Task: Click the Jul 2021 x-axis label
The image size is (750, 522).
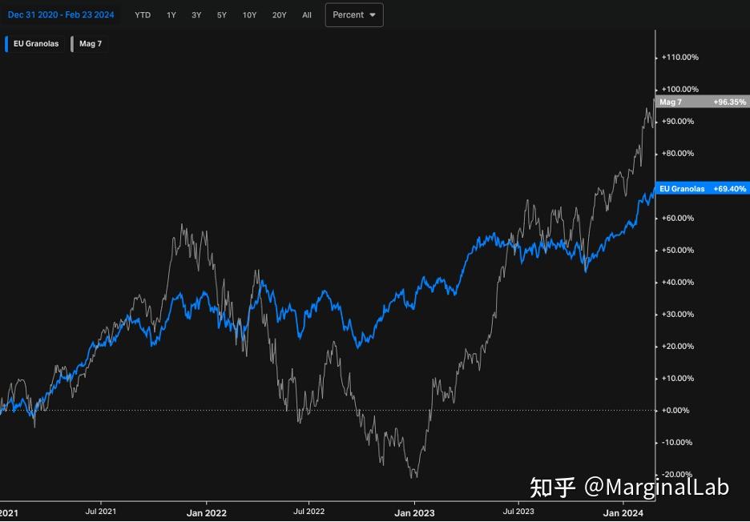Action: tap(102, 511)
